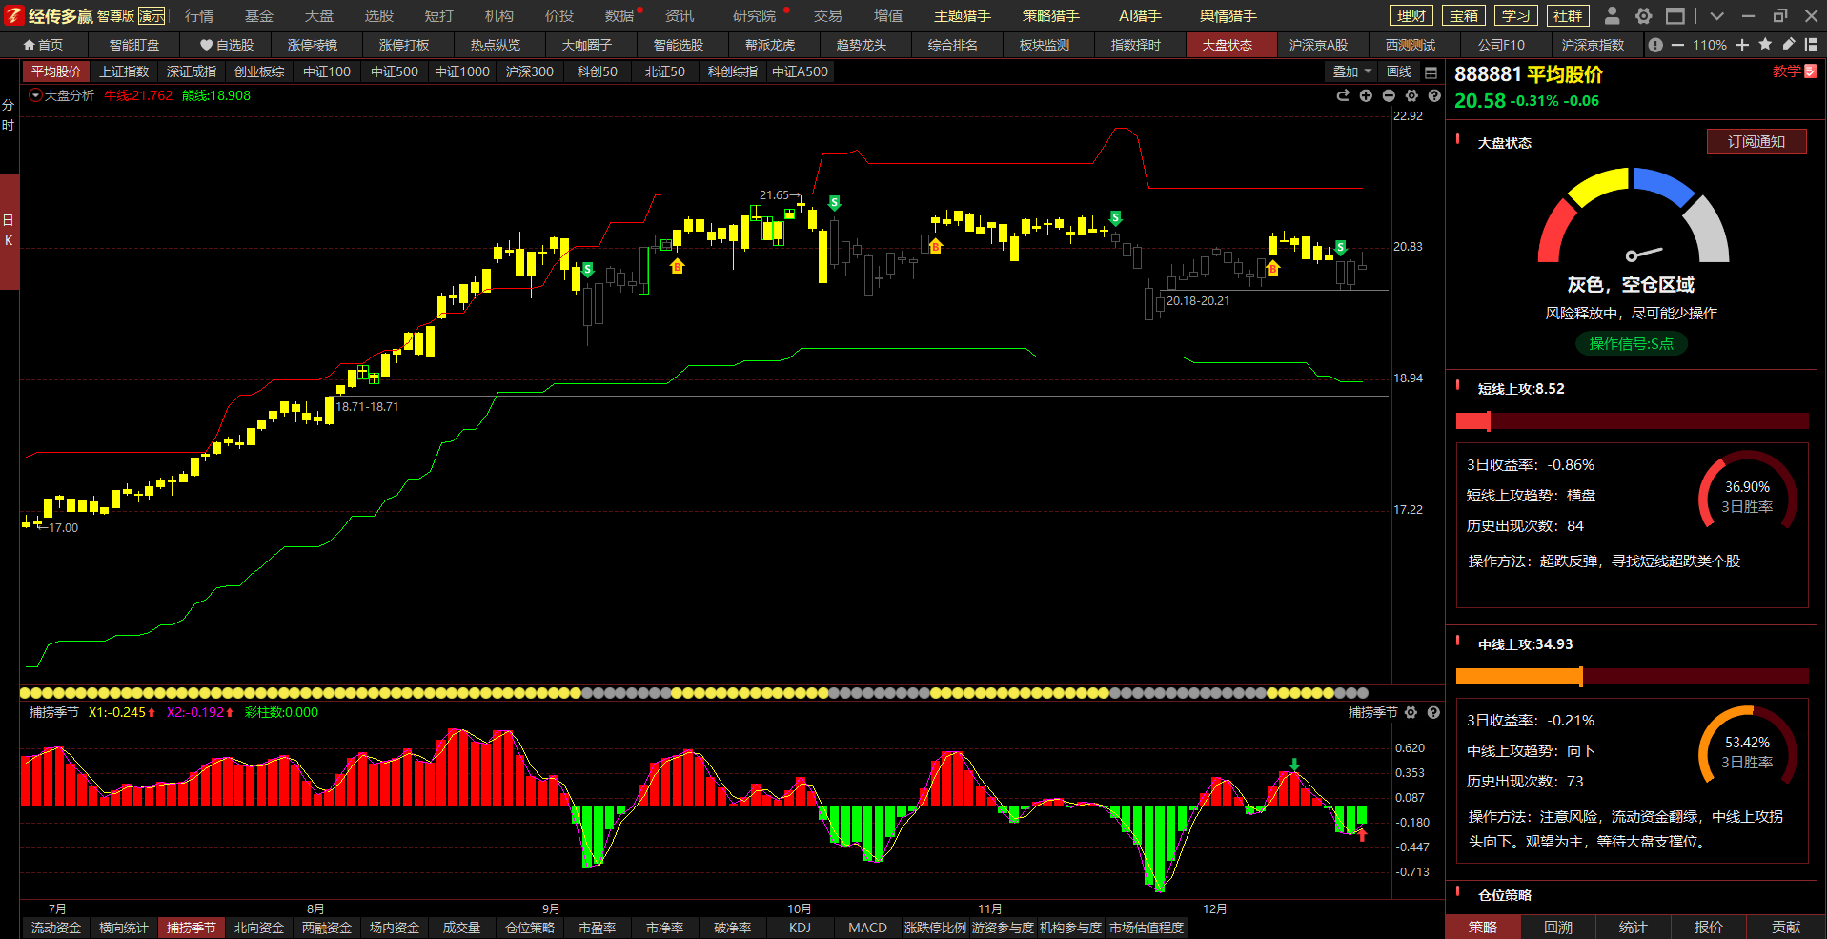Switch to 日K view on left sidebar

(x=9, y=230)
